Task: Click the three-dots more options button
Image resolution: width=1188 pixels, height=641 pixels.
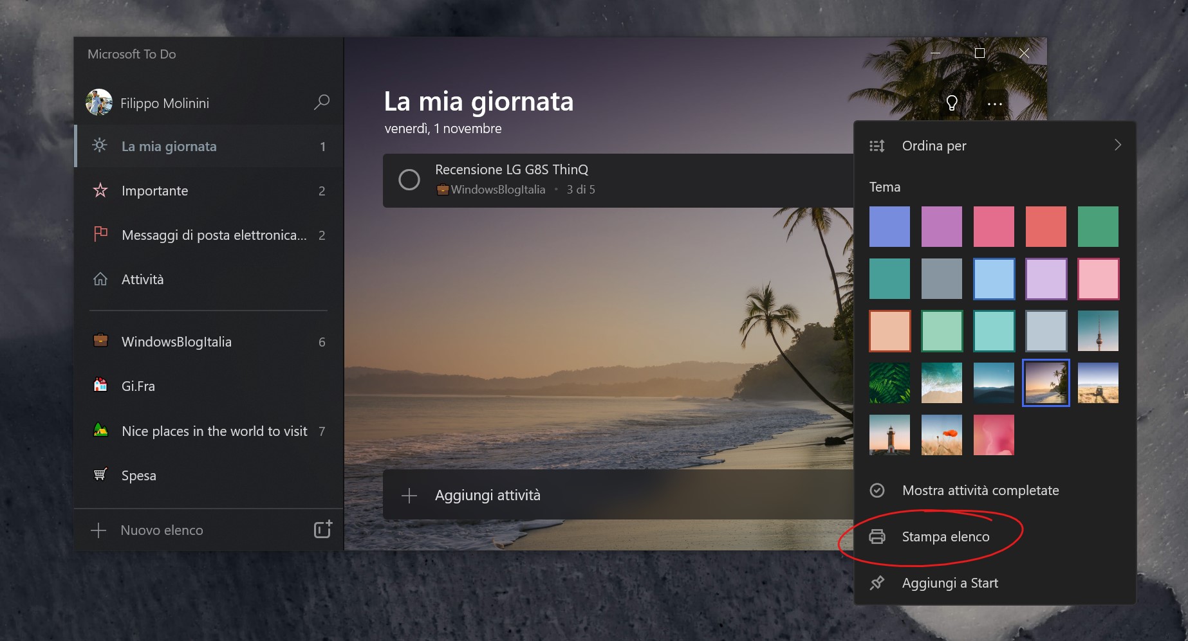Action: pyautogui.click(x=995, y=104)
